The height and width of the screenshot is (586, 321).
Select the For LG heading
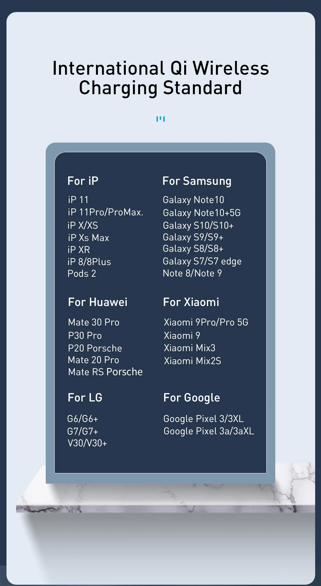click(85, 398)
